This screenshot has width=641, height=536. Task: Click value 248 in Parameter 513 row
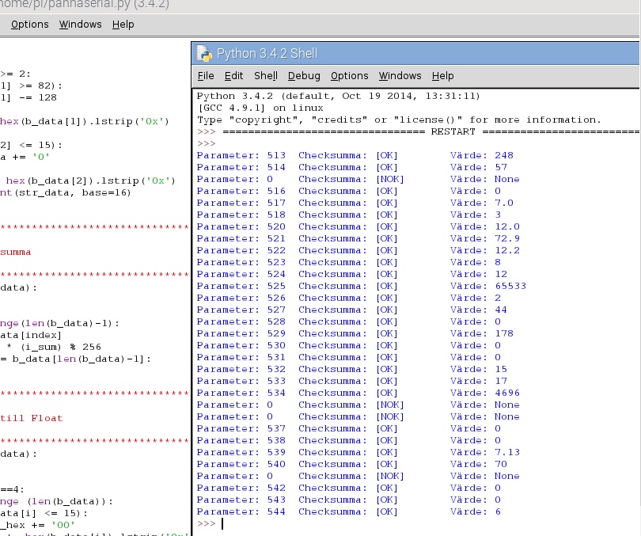click(x=504, y=155)
